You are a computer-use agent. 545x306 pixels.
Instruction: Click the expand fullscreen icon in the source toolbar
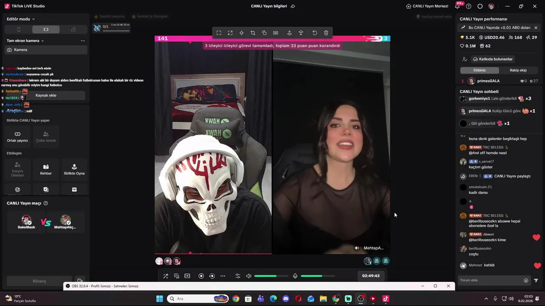coord(230,33)
